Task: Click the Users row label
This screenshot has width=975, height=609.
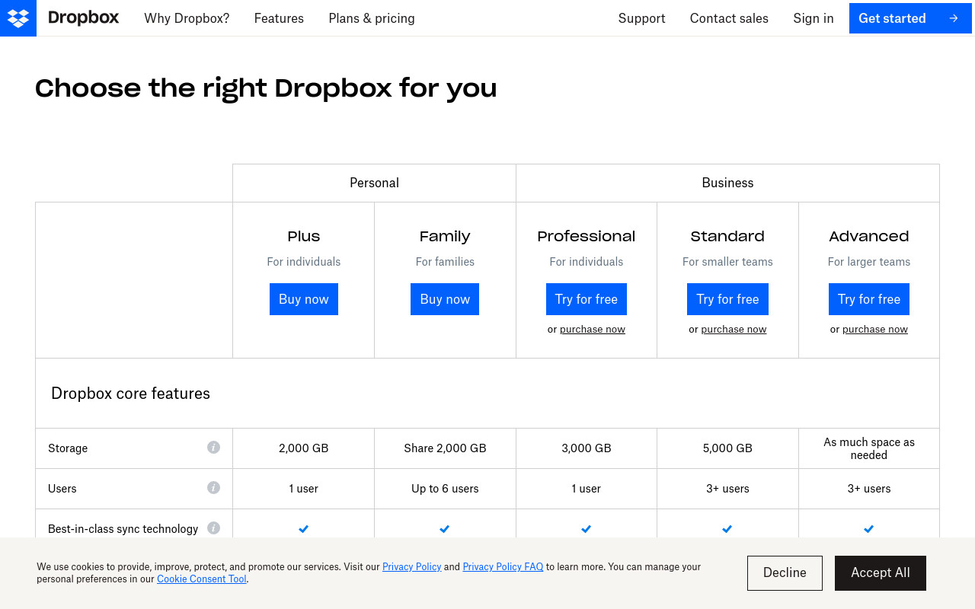Action: pyautogui.click(x=62, y=489)
